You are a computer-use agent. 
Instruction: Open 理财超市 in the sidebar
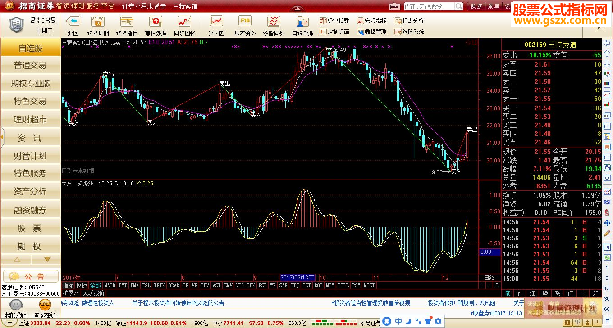(31, 119)
